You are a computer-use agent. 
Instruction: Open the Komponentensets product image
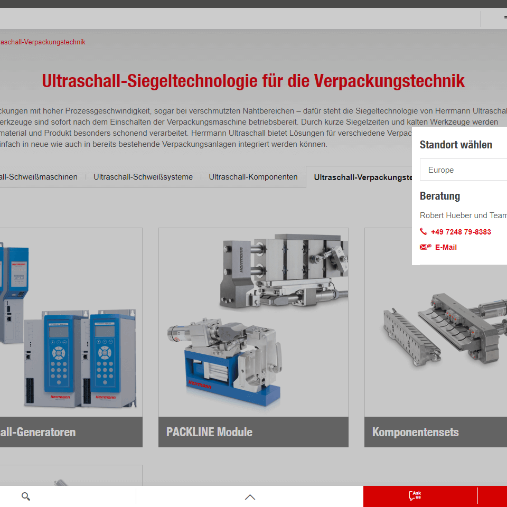(x=436, y=322)
